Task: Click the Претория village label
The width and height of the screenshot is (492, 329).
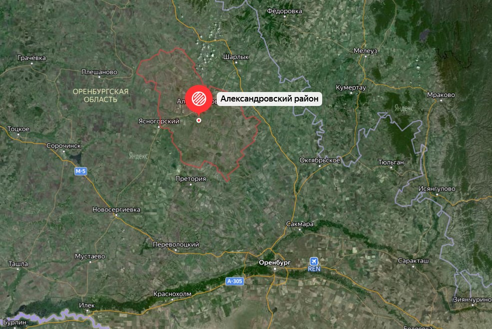Action: click(190, 179)
